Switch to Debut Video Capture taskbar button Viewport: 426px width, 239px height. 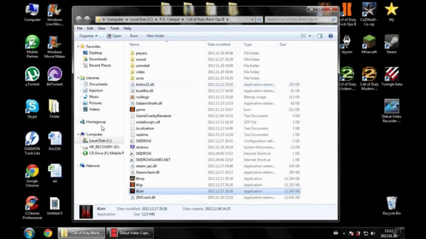click(130, 233)
